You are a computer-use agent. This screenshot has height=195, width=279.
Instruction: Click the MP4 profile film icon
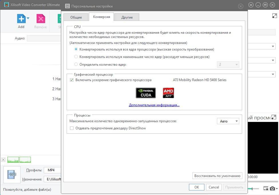tap(12, 174)
